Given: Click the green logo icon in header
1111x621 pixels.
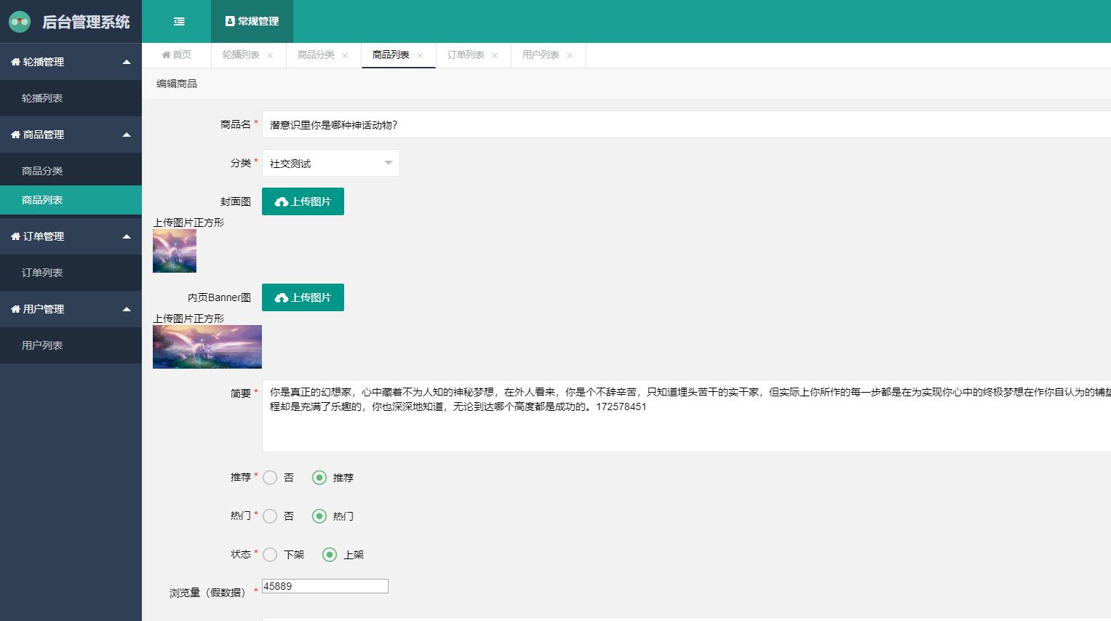Looking at the screenshot, I should click(20, 22).
